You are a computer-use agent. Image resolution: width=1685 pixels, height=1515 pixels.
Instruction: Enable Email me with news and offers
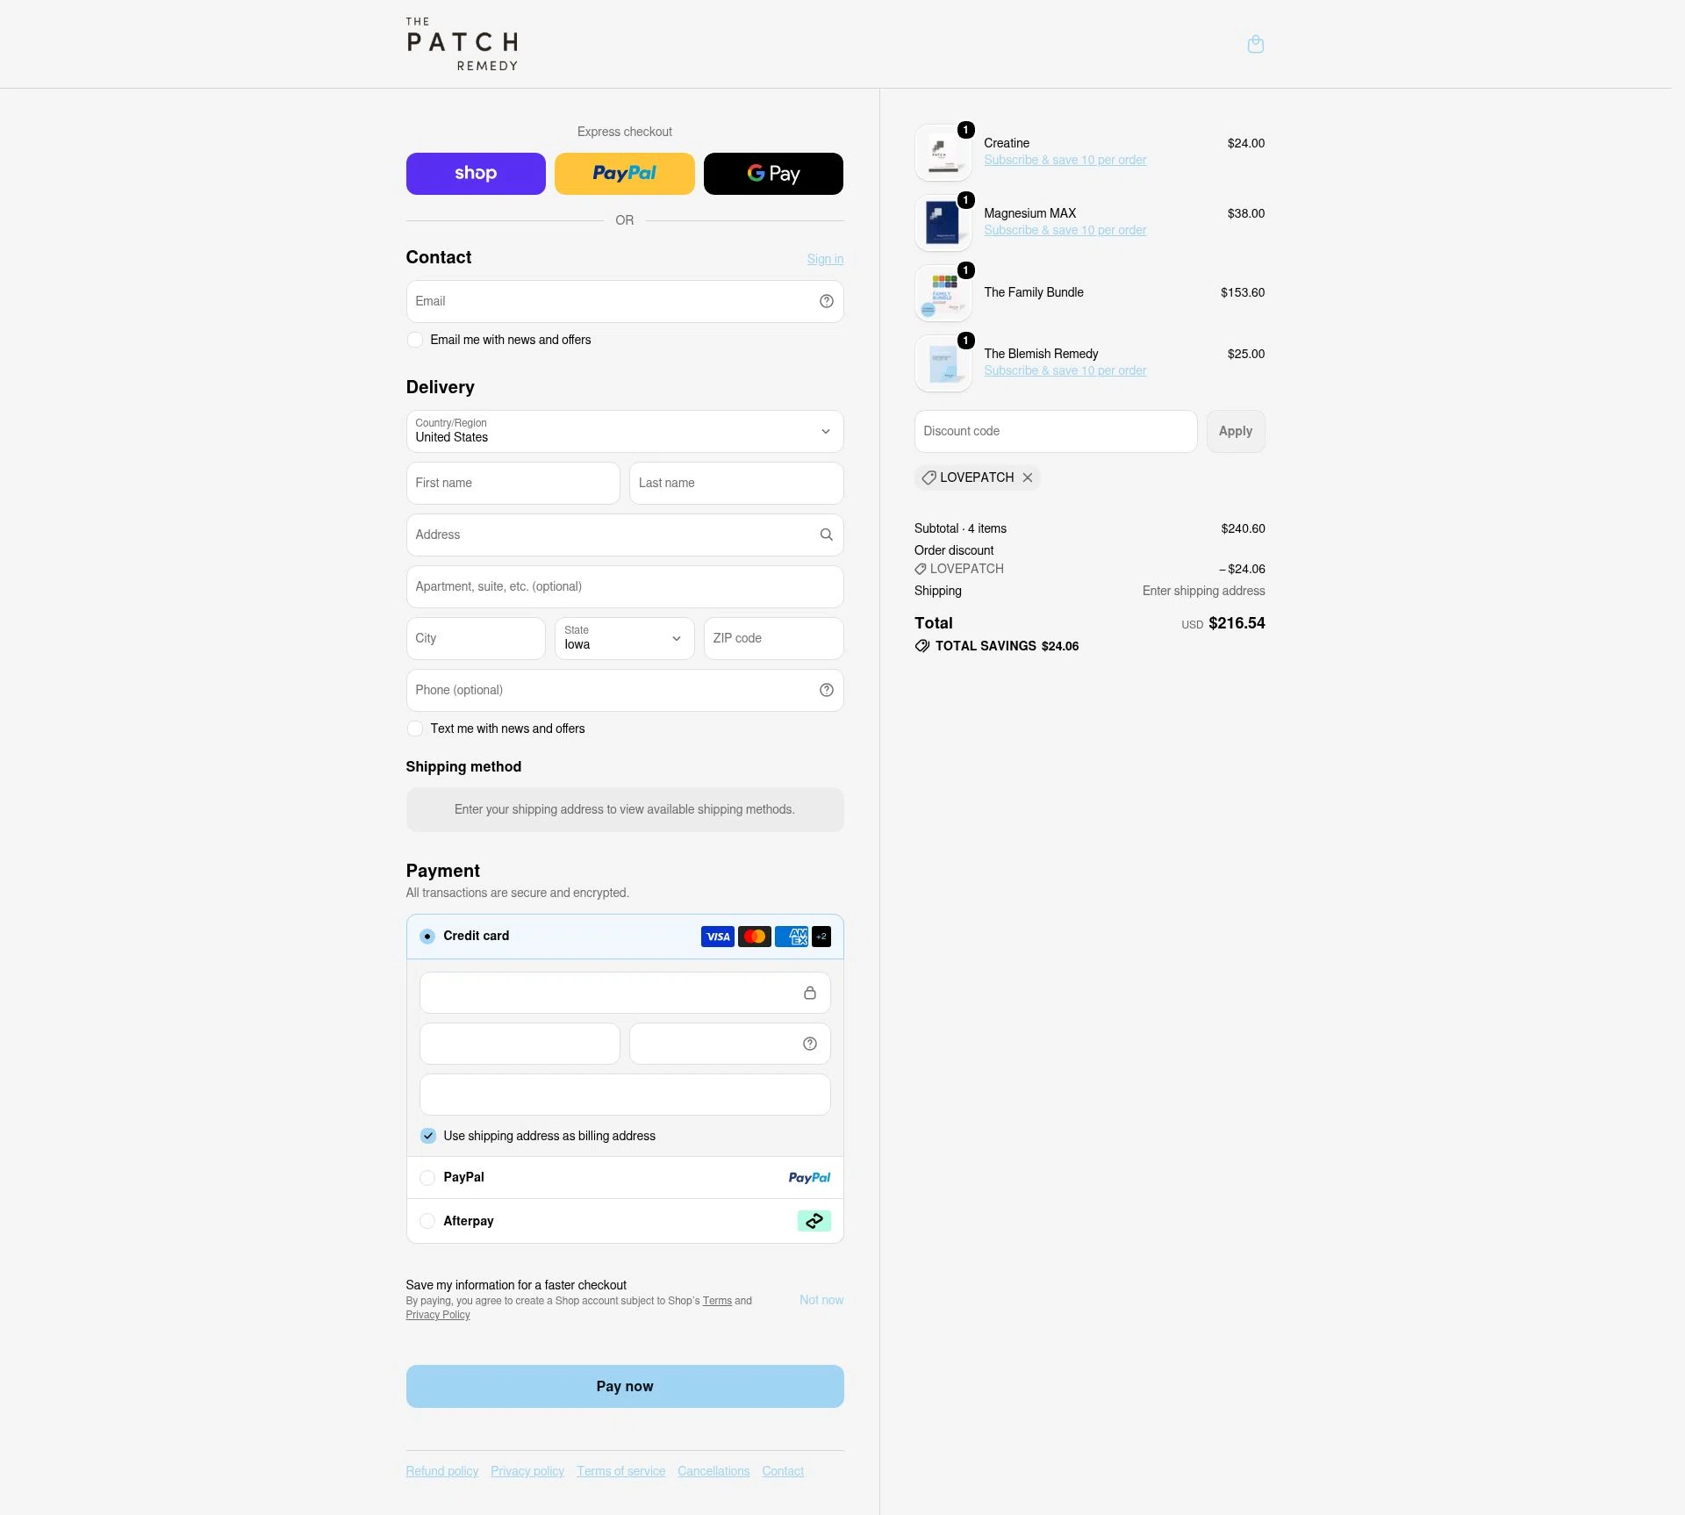click(415, 340)
